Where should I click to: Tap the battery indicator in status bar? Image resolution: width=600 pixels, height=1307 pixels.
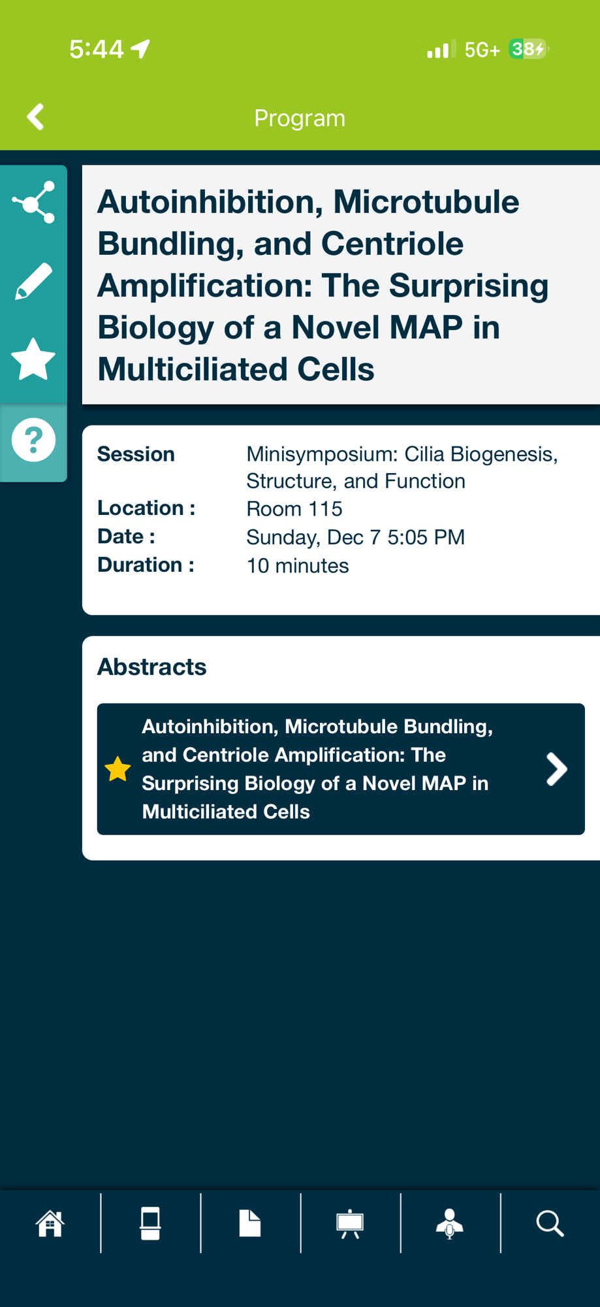[x=528, y=49]
